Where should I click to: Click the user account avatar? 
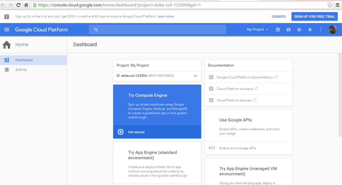coord(332,30)
